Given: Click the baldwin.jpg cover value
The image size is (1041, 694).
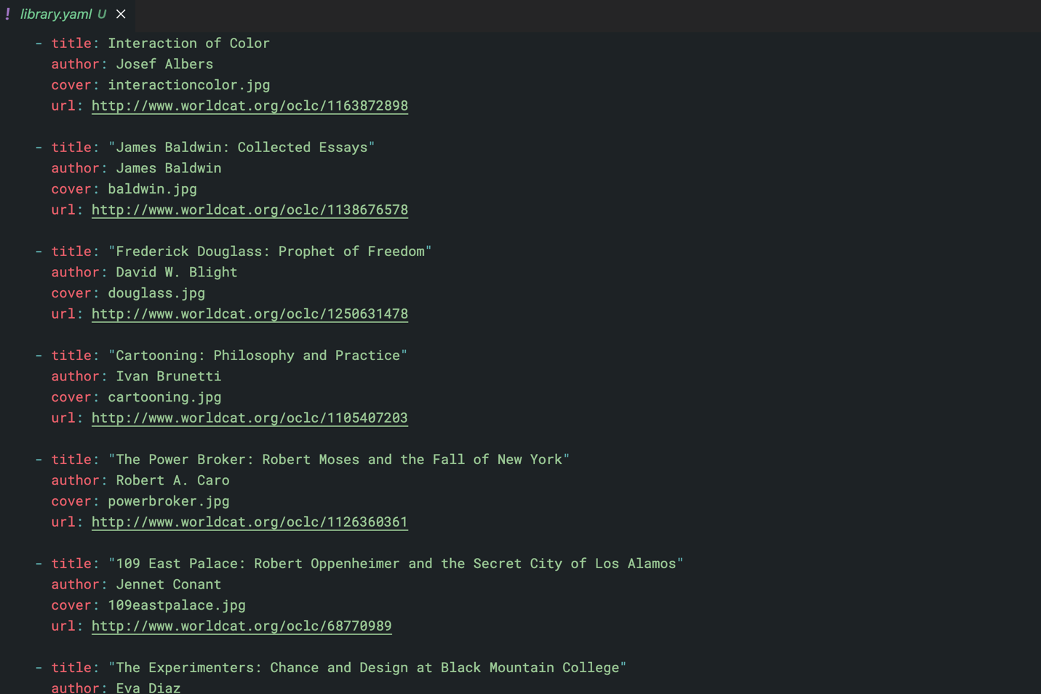Looking at the screenshot, I should [152, 189].
